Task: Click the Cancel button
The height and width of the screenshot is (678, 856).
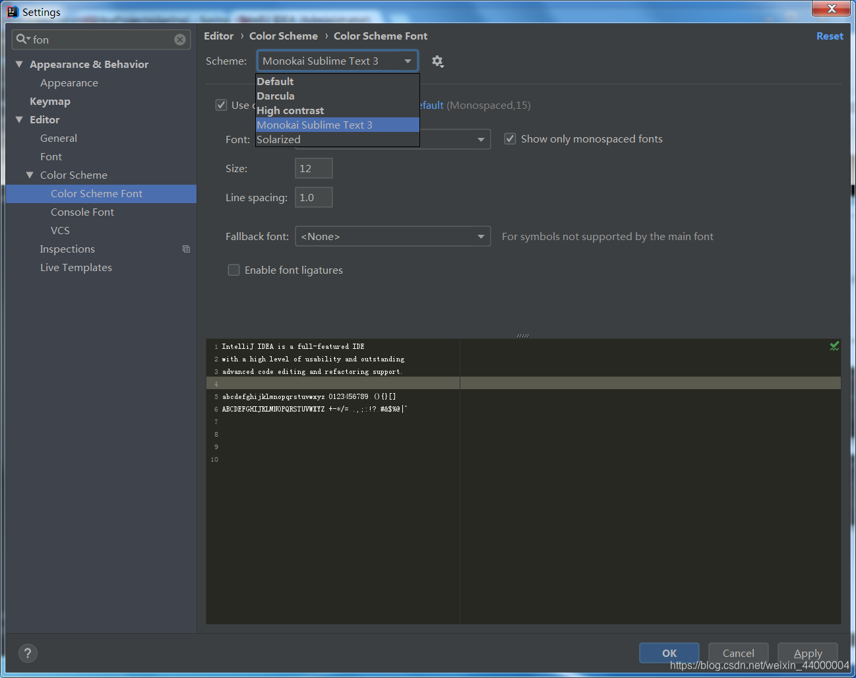Action: coord(739,653)
